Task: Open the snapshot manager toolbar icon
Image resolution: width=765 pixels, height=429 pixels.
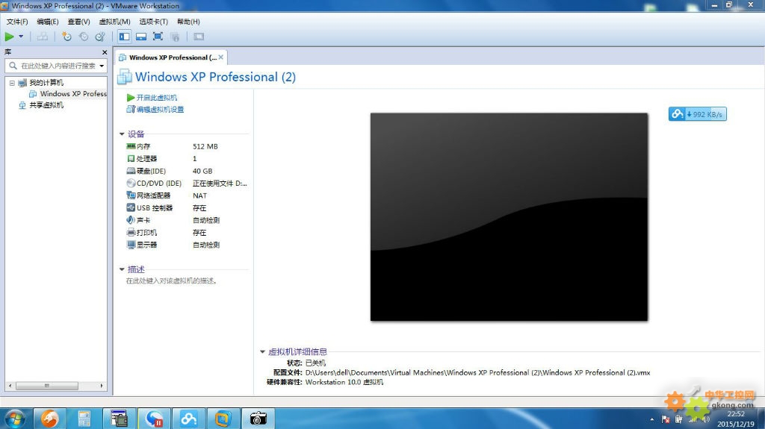Action: 100,37
